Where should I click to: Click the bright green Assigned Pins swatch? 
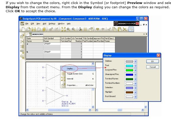[129, 70]
